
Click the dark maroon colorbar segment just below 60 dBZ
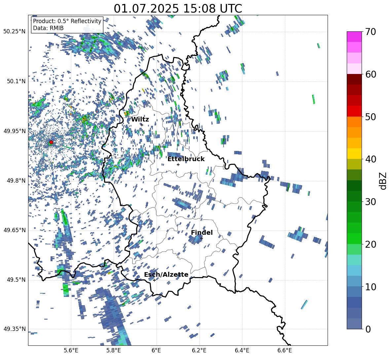(x=354, y=79)
